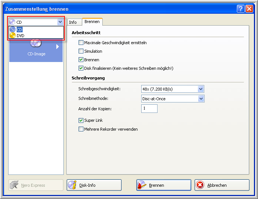
Task: Open Disk-Info
Action: point(94,185)
